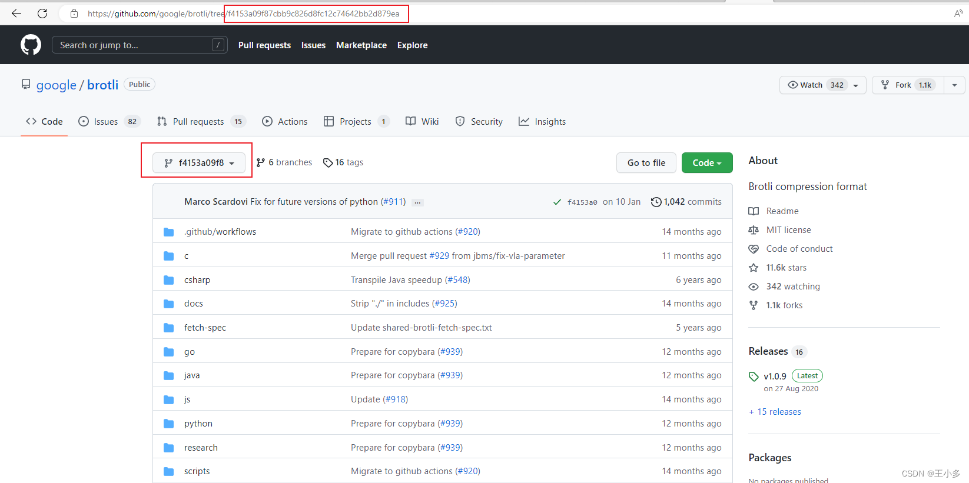Image resolution: width=969 pixels, height=483 pixels.
Task: Click the read-aloud icon in the address bar
Action: pyautogui.click(x=958, y=13)
